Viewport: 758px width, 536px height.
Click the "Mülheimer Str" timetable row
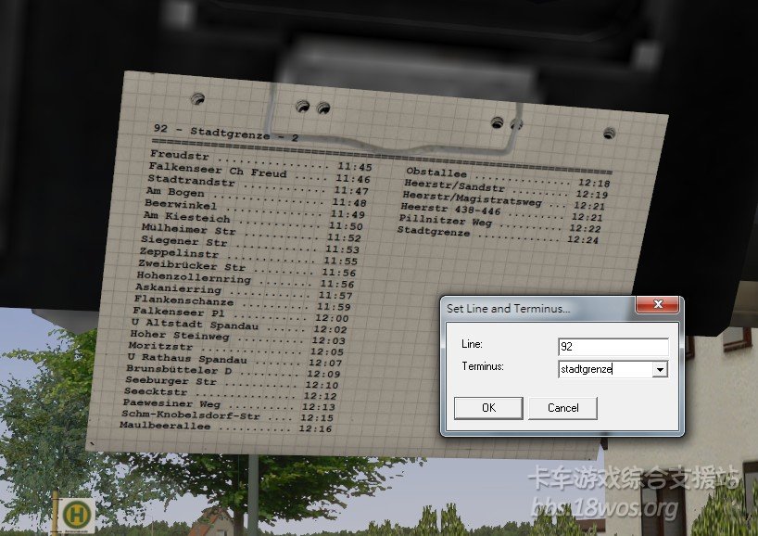tap(252, 233)
